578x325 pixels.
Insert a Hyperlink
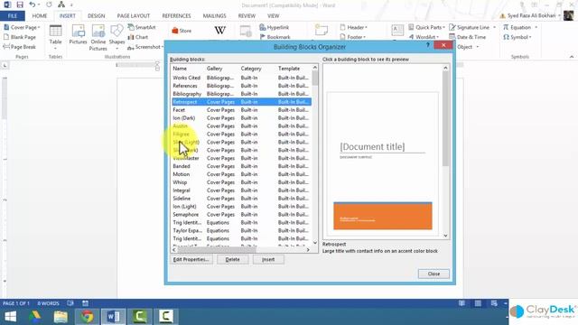(275, 27)
